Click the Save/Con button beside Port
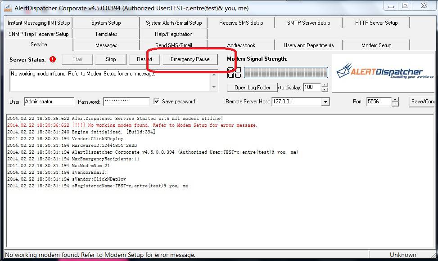 click(422, 102)
